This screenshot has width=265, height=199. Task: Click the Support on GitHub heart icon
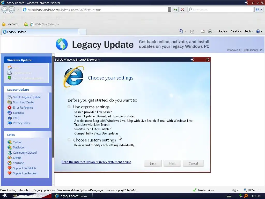pyautogui.click(x=10, y=168)
